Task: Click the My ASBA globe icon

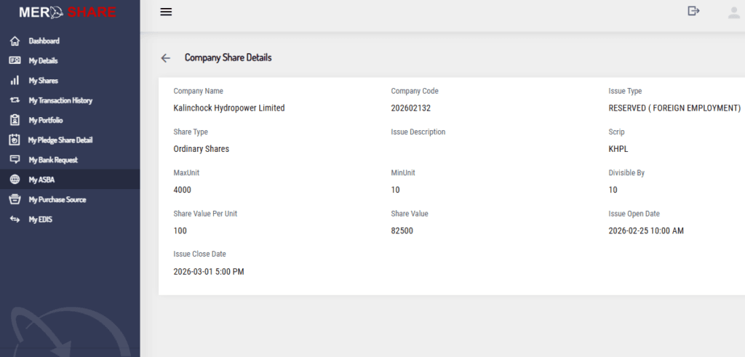Action: coord(15,180)
